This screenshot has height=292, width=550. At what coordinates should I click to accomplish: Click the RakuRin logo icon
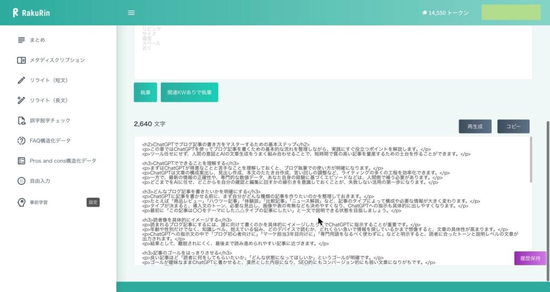[15, 12]
